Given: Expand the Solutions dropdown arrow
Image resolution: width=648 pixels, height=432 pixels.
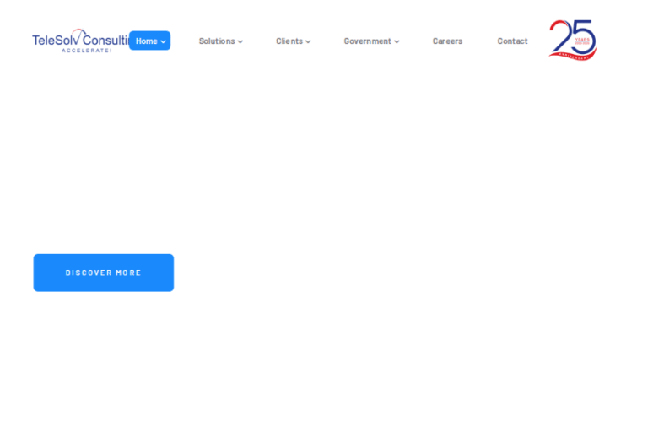Looking at the screenshot, I should pyautogui.click(x=240, y=41).
